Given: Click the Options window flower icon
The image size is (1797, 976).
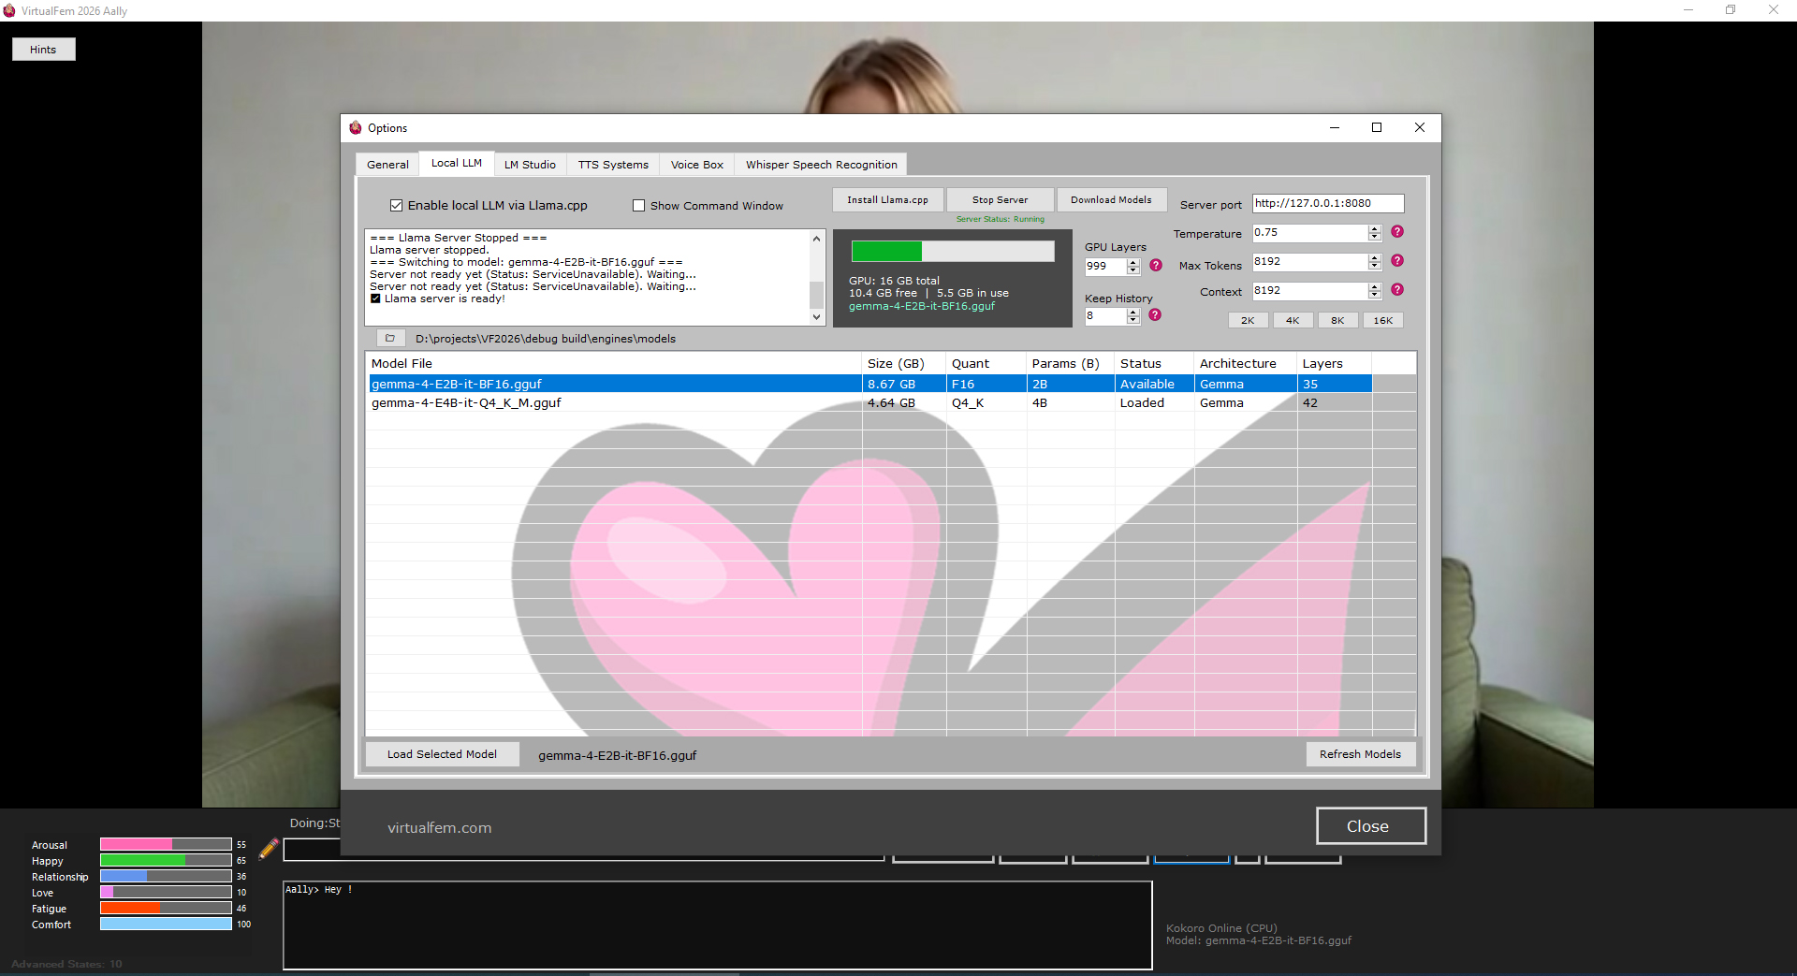Looking at the screenshot, I should pyautogui.click(x=356, y=127).
